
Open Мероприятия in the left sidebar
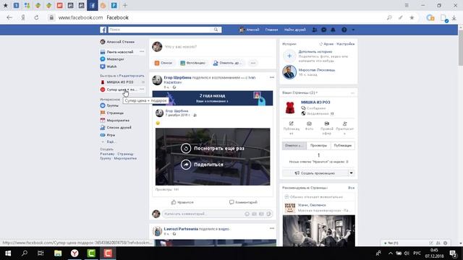coord(118,121)
